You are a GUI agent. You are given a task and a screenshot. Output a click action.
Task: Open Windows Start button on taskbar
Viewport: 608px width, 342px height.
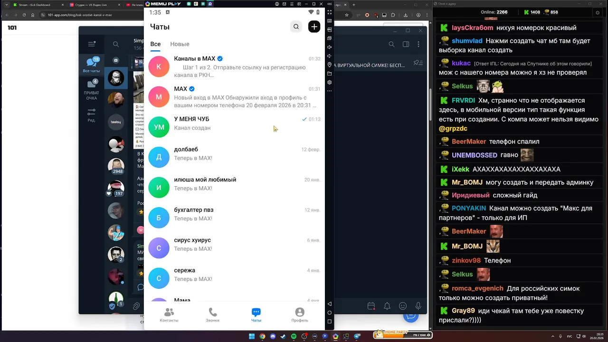tap(252, 336)
